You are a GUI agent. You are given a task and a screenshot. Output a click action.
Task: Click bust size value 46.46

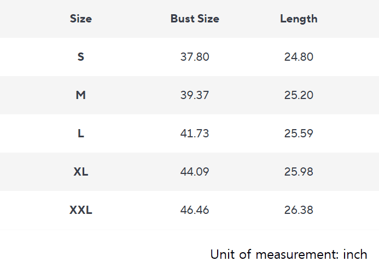coord(195,210)
